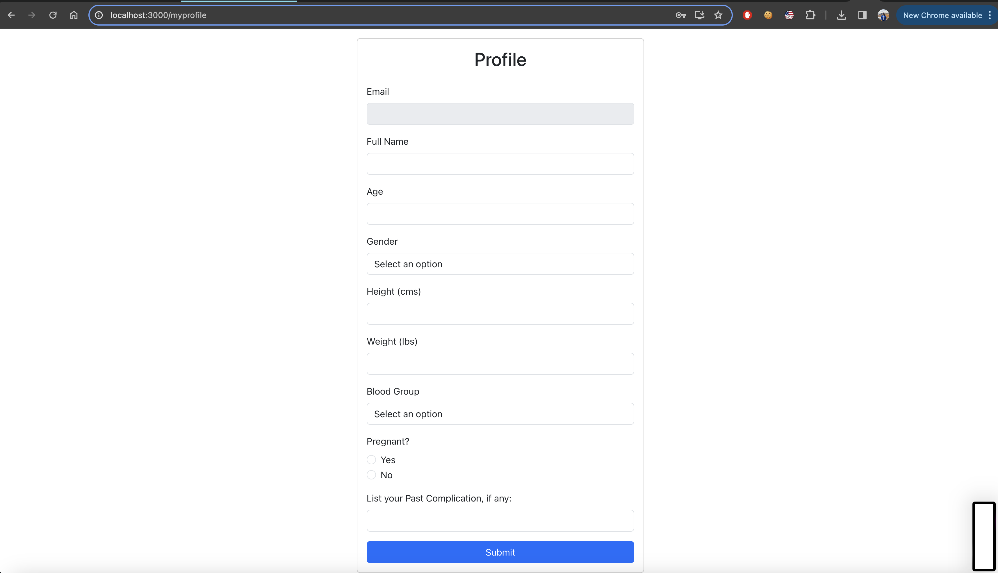The height and width of the screenshot is (573, 998).
Task: Bookmark this page with star icon
Action: (718, 15)
